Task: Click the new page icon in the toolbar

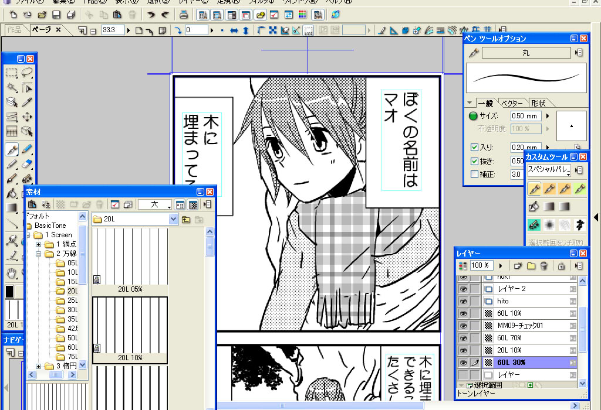Action: [13, 15]
